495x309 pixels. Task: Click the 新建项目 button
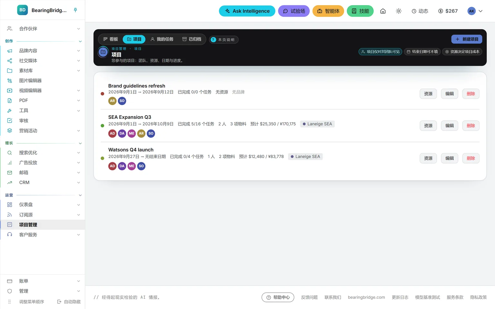[x=467, y=39]
